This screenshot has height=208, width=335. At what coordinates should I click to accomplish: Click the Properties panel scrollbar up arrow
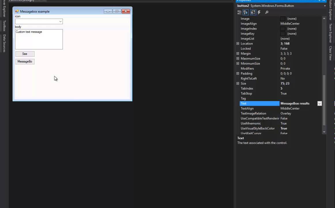(x=324, y=18)
